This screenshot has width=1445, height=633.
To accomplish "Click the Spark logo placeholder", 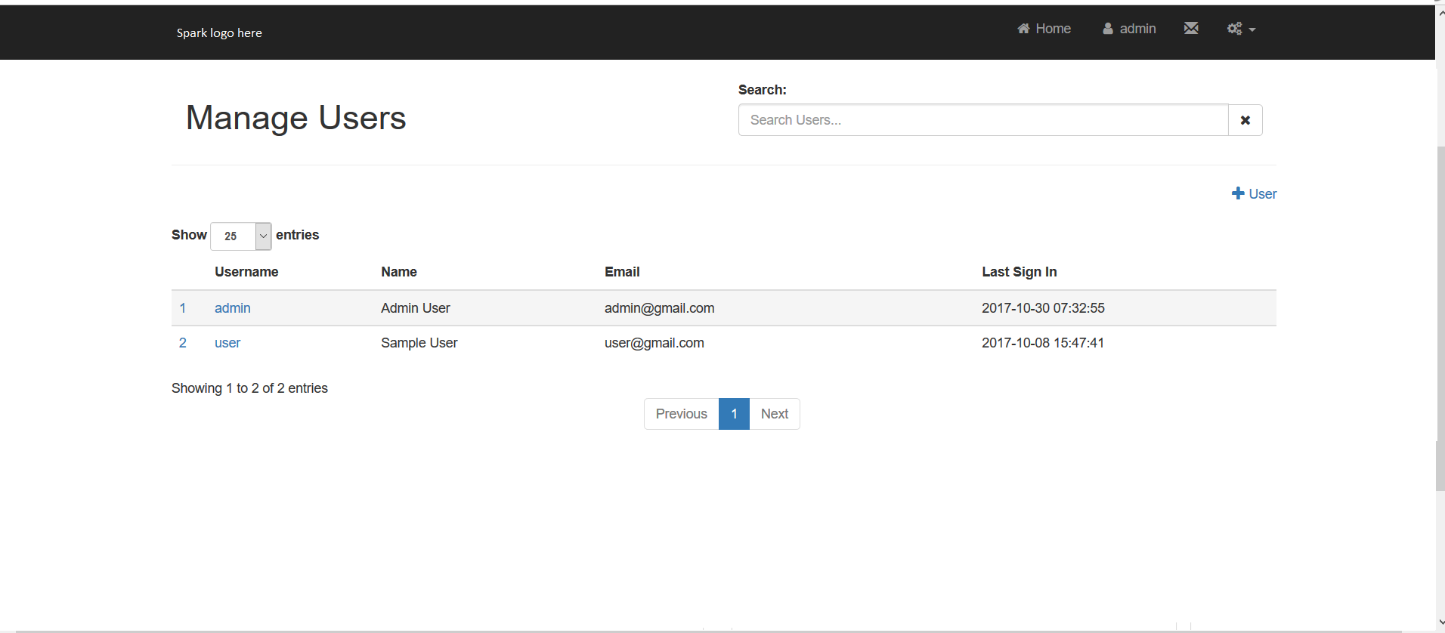I will [x=219, y=33].
